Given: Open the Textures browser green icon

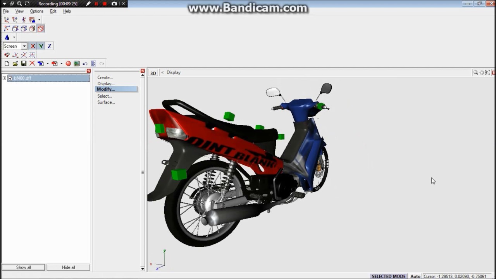Looking at the screenshot, I should 77,64.
